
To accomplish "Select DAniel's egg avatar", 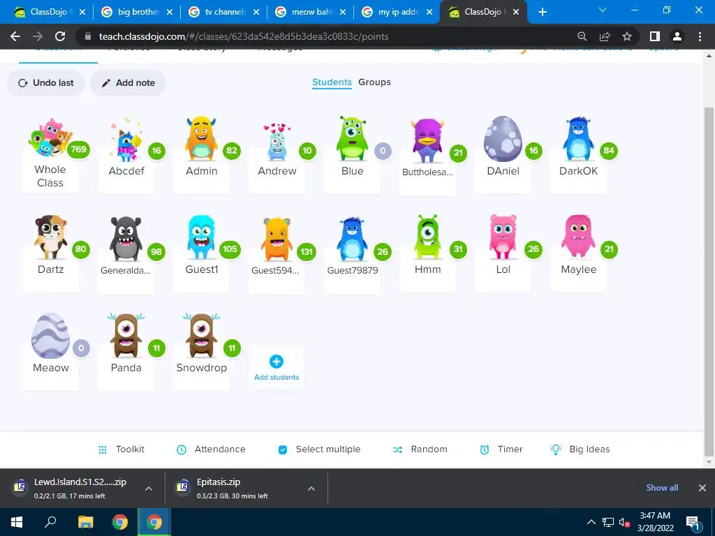I will (x=503, y=139).
